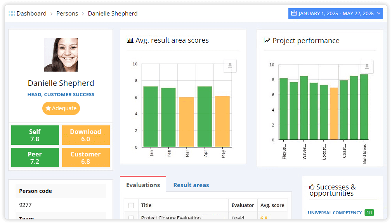Open the January 1 to May 22 date range dropdown
Image resolution: width=392 pixels, height=224 pixels.
click(336, 13)
